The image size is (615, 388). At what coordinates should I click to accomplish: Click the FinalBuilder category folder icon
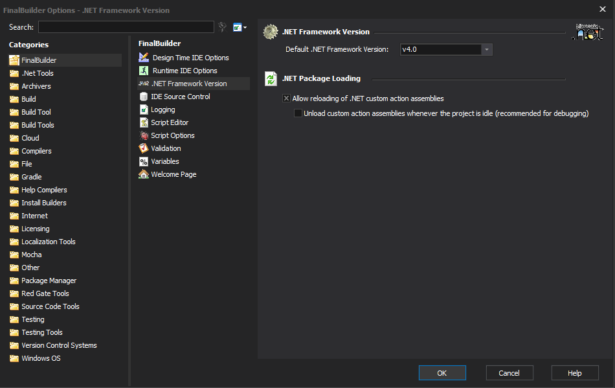tap(14, 60)
